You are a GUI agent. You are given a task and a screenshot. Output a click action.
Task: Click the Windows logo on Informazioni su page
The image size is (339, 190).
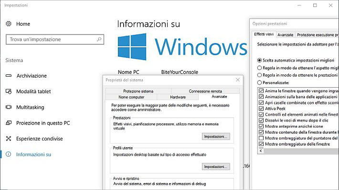point(132,47)
